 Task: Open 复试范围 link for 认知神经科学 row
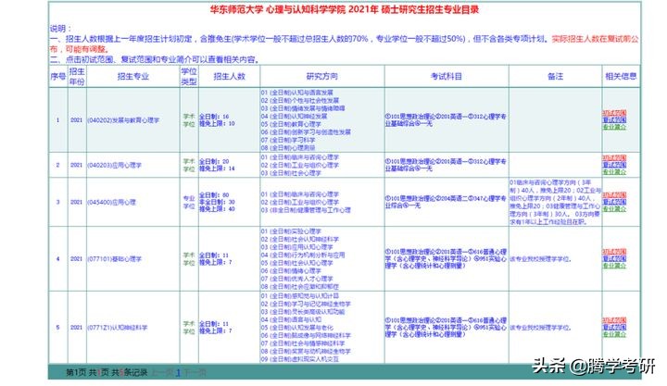[x=614, y=328]
